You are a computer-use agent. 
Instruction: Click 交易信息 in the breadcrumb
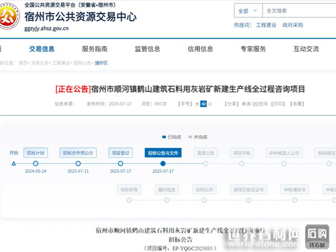click(x=40, y=63)
